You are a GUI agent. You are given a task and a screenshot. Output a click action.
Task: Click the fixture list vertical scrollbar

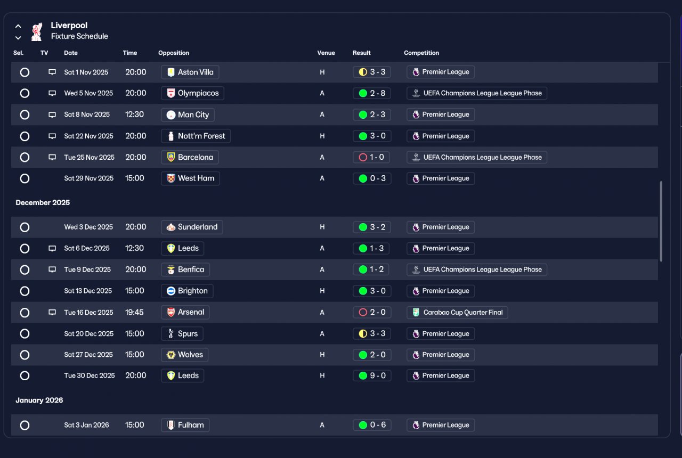[x=661, y=221]
